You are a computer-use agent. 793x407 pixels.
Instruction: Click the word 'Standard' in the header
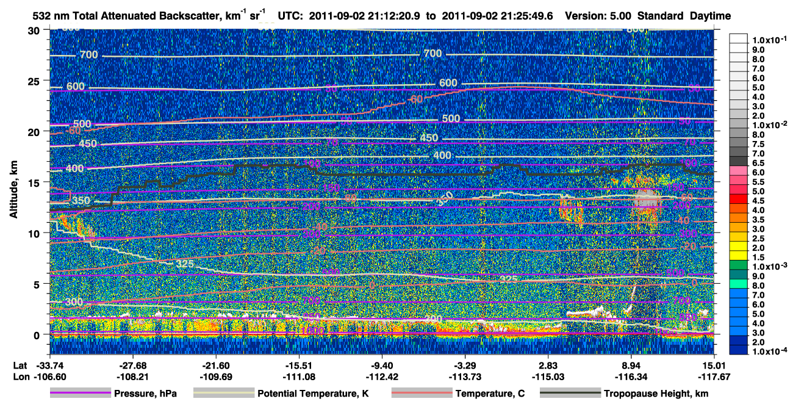(x=661, y=16)
